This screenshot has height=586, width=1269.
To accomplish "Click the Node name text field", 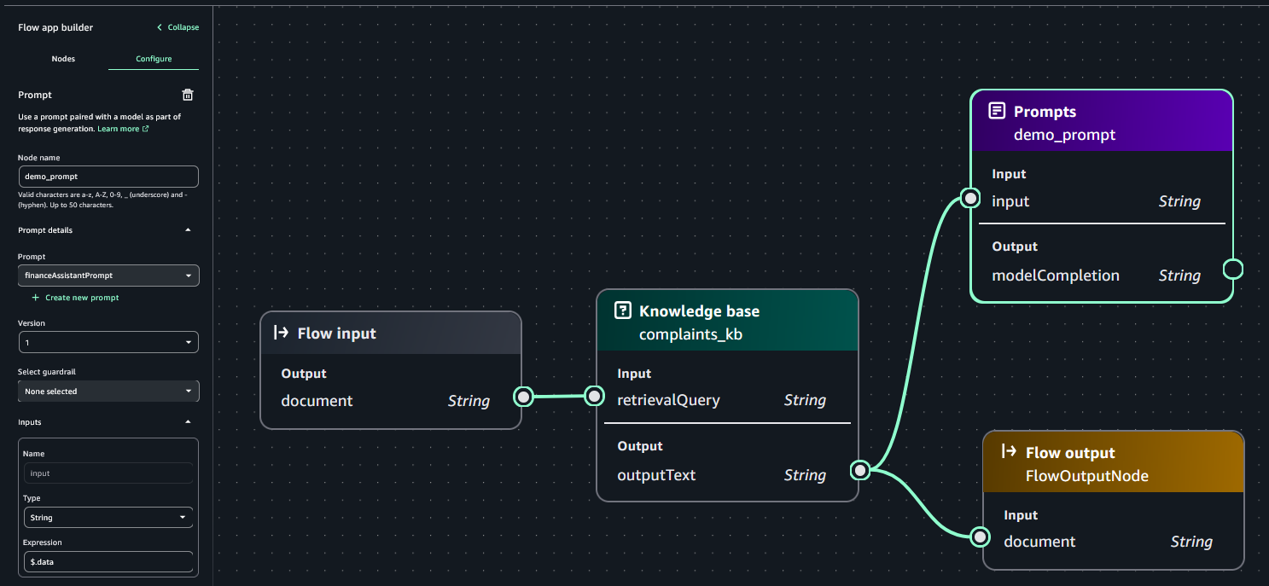I will pyautogui.click(x=108, y=177).
